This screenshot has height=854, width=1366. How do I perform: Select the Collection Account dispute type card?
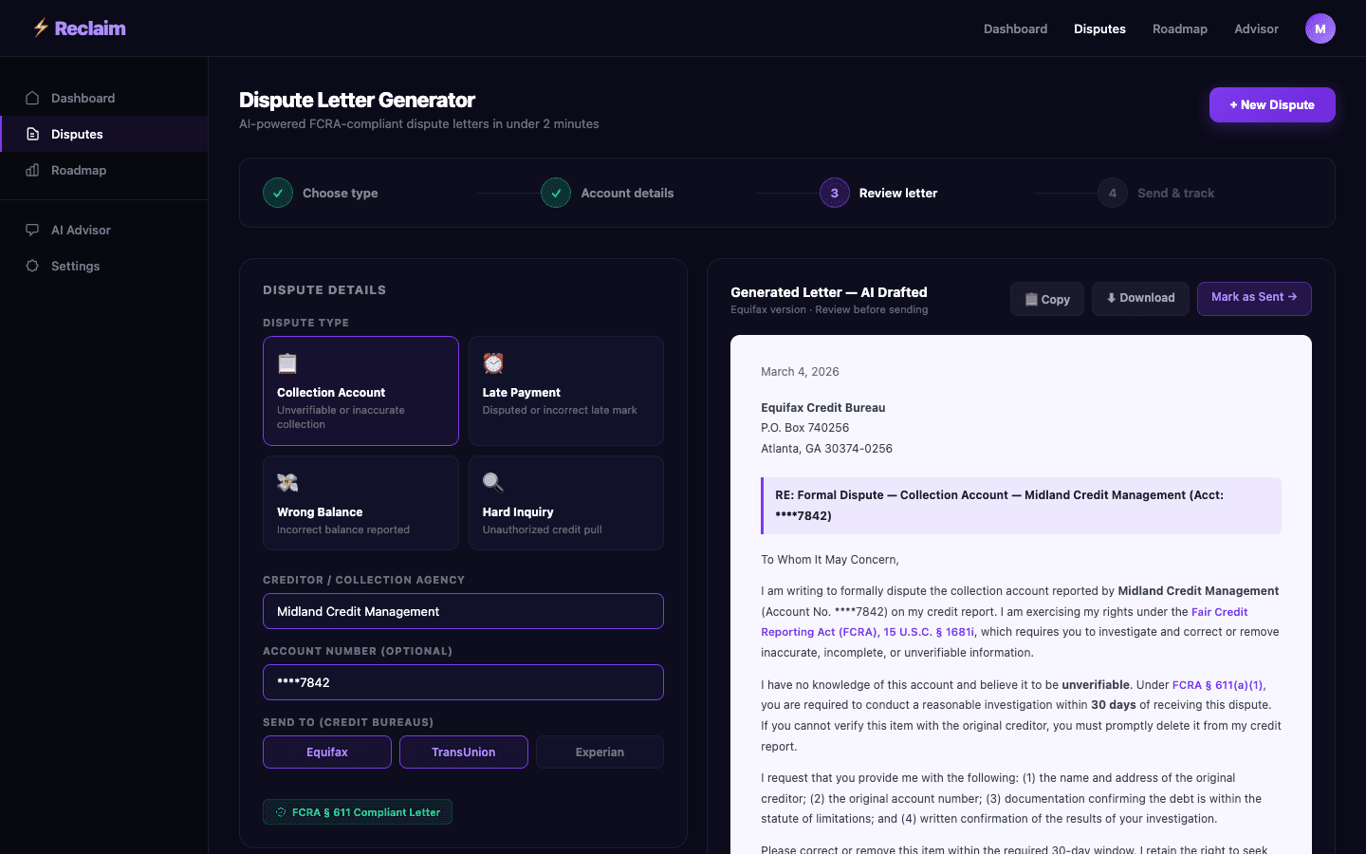(x=360, y=391)
